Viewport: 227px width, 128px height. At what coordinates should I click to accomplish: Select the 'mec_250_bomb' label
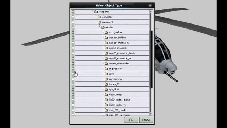pos(117,110)
